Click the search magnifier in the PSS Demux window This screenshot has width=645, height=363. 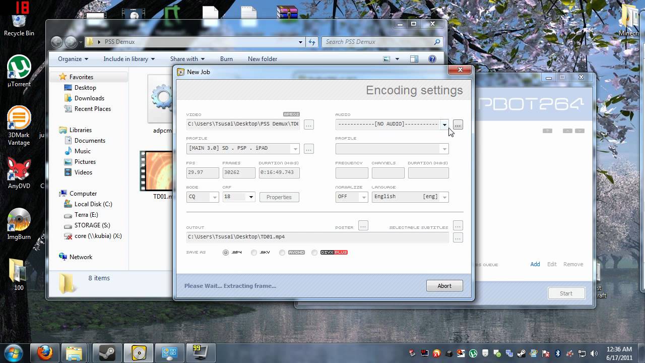[x=437, y=42]
